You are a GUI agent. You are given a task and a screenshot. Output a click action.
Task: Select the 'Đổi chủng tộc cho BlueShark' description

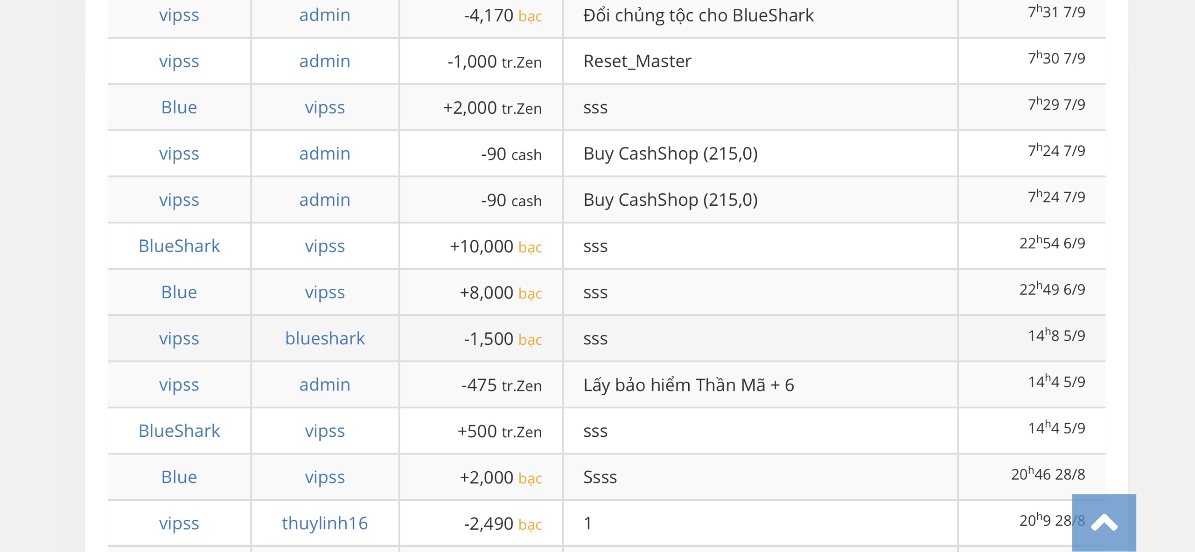[698, 15]
